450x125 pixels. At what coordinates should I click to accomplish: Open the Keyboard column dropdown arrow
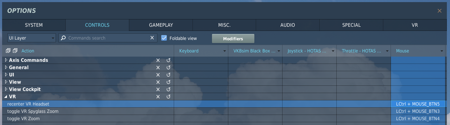225,51
